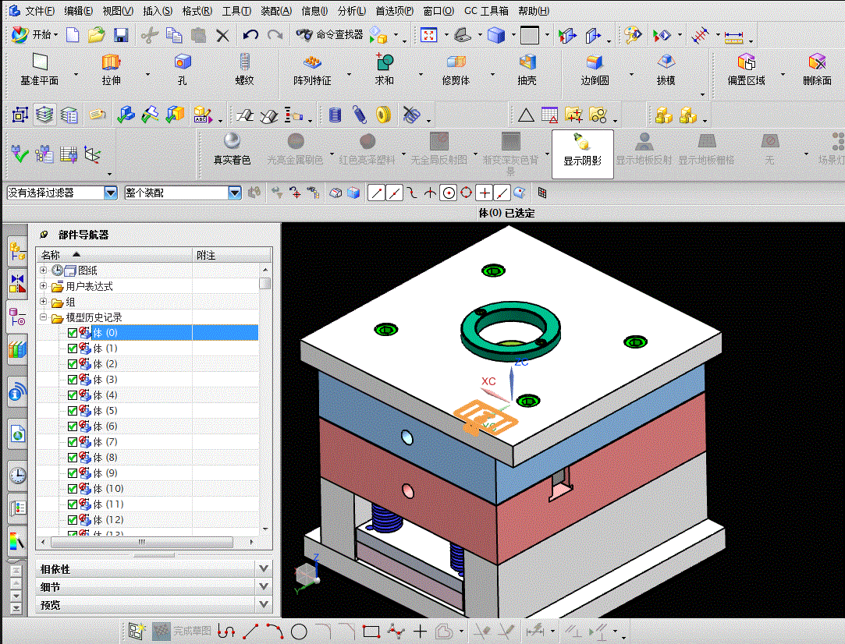This screenshot has width=845, height=644.
Task: Click the circle sketch tool at bottom
Action: 299,631
